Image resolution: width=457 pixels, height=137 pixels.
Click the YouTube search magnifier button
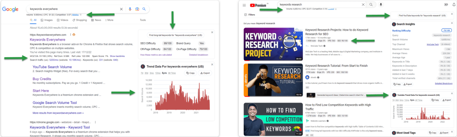pyautogui.click(x=371, y=5)
